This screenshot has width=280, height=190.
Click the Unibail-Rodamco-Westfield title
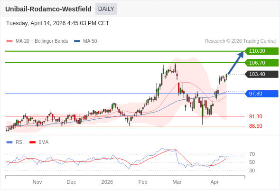point(48,9)
